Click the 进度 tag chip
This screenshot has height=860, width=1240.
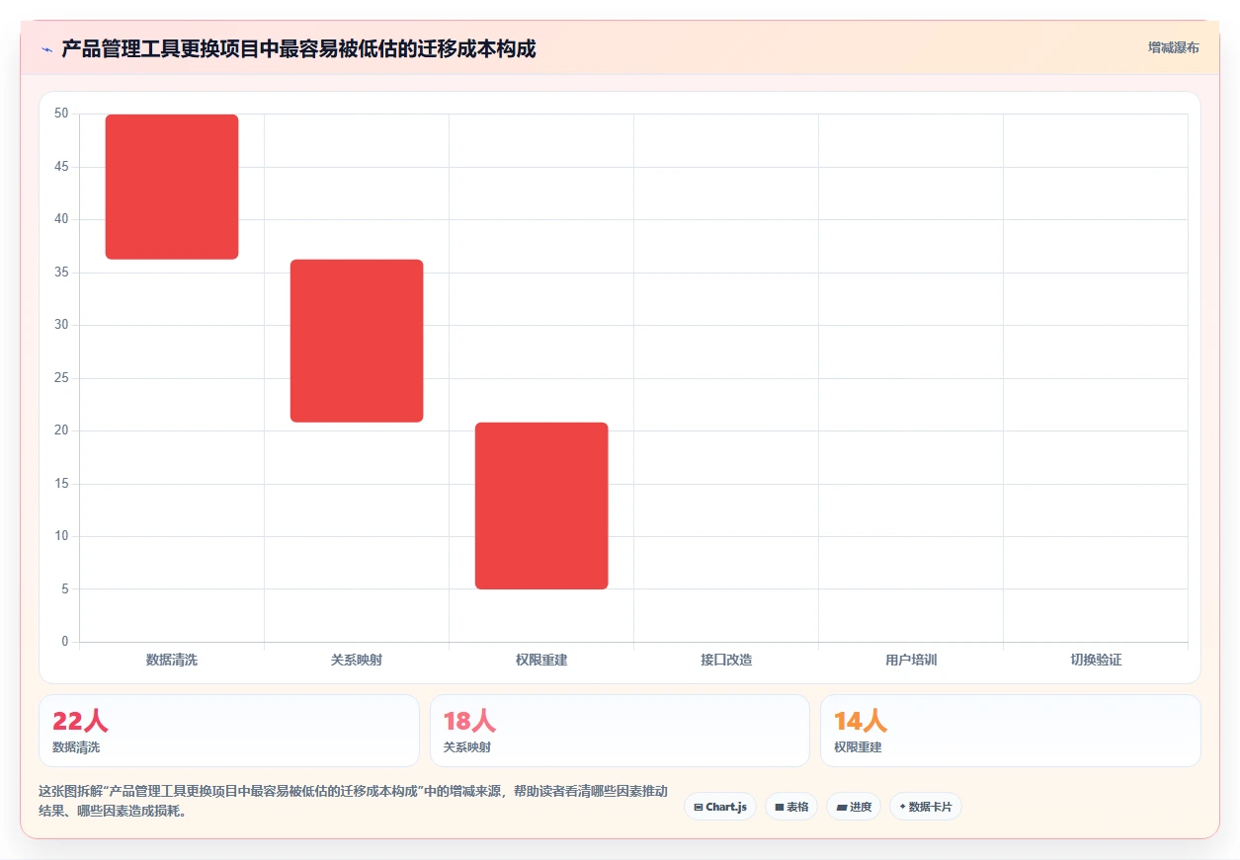tap(854, 807)
